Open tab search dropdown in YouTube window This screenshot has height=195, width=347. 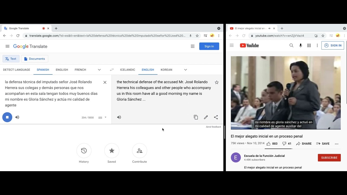(344, 28)
